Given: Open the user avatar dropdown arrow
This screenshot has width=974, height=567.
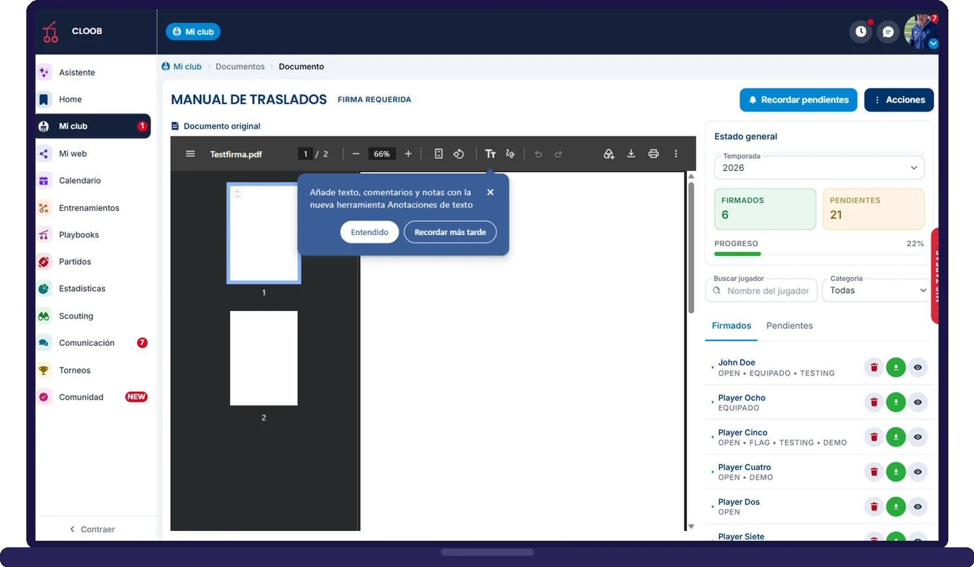Looking at the screenshot, I should pyautogui.click(x=934, y=44).
